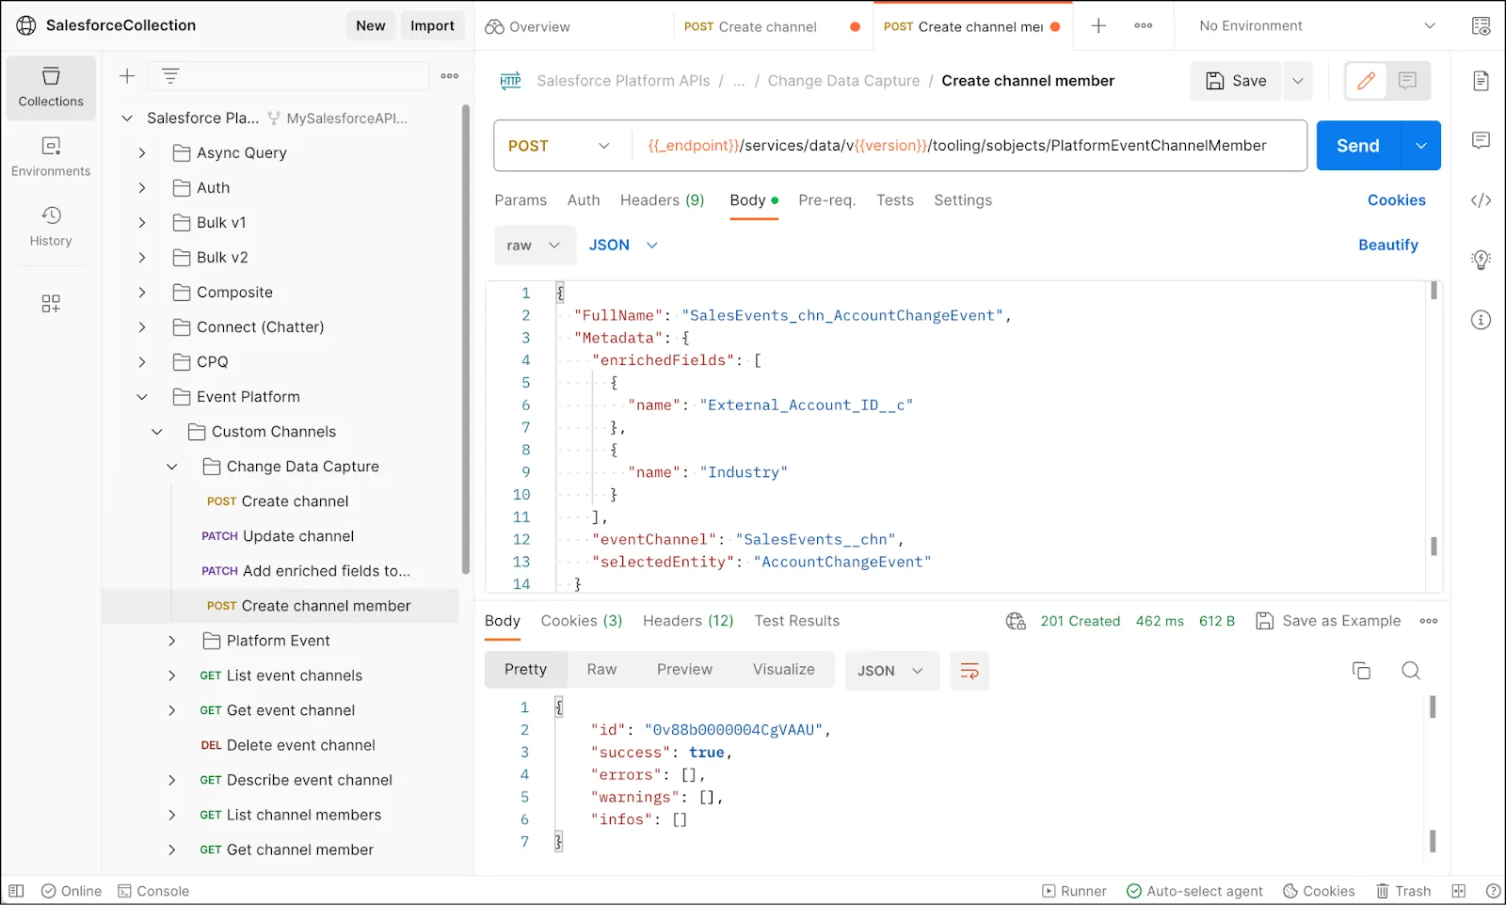This screenshot has height=905, width=1506.
Task: Expand the Composite folder
Action: pos(142,292)
